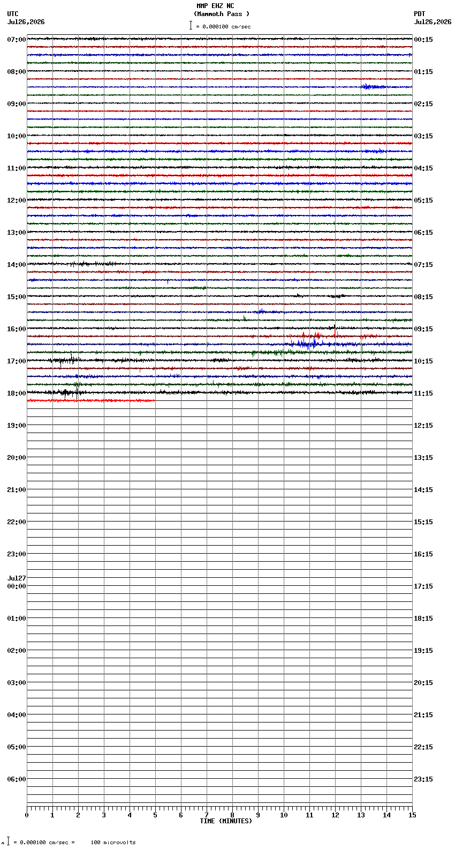Click the '12:00' UTC time label

[x=17, y=200]
